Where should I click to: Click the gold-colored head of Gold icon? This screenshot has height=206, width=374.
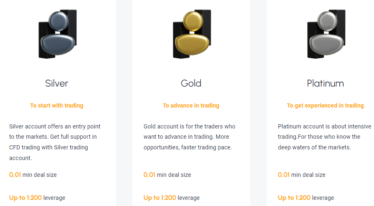(193, 21)
